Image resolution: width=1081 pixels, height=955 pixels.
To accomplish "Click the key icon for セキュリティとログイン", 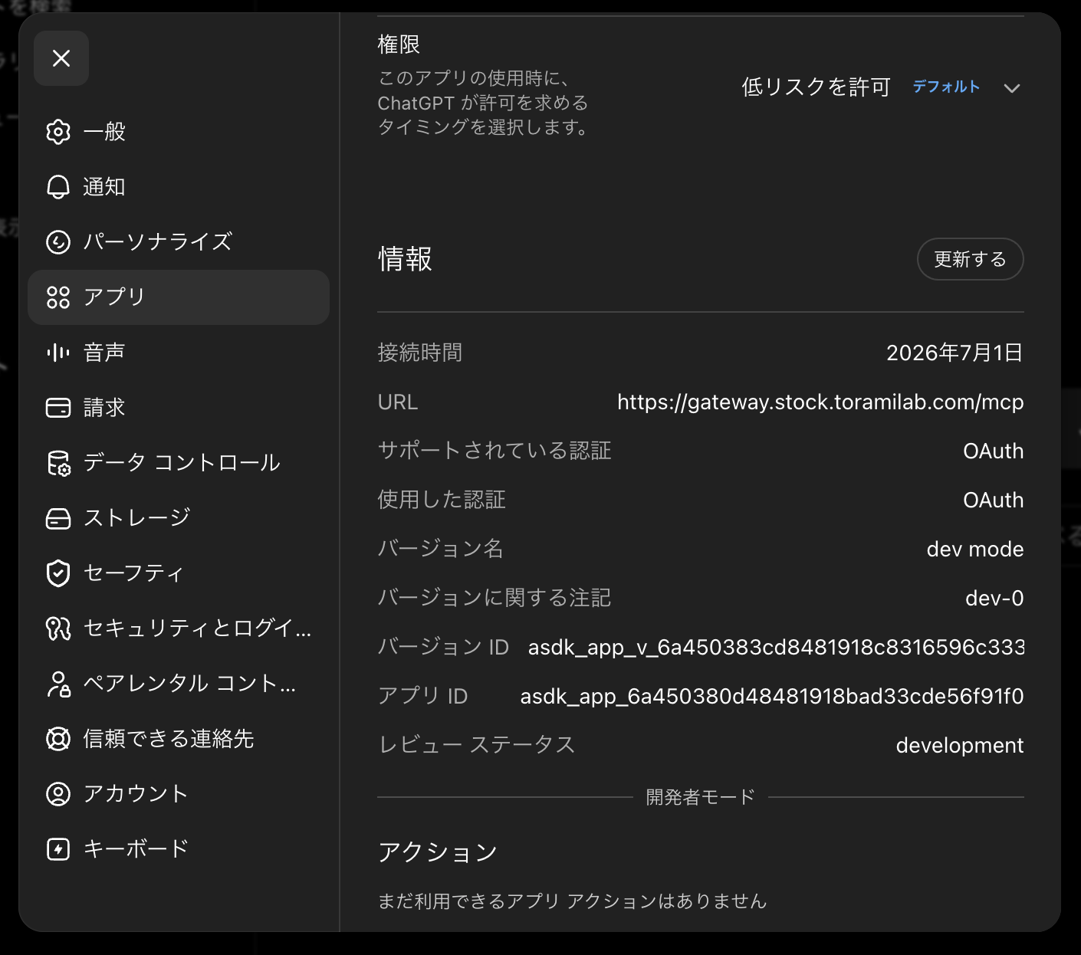I will pos(58,628).
